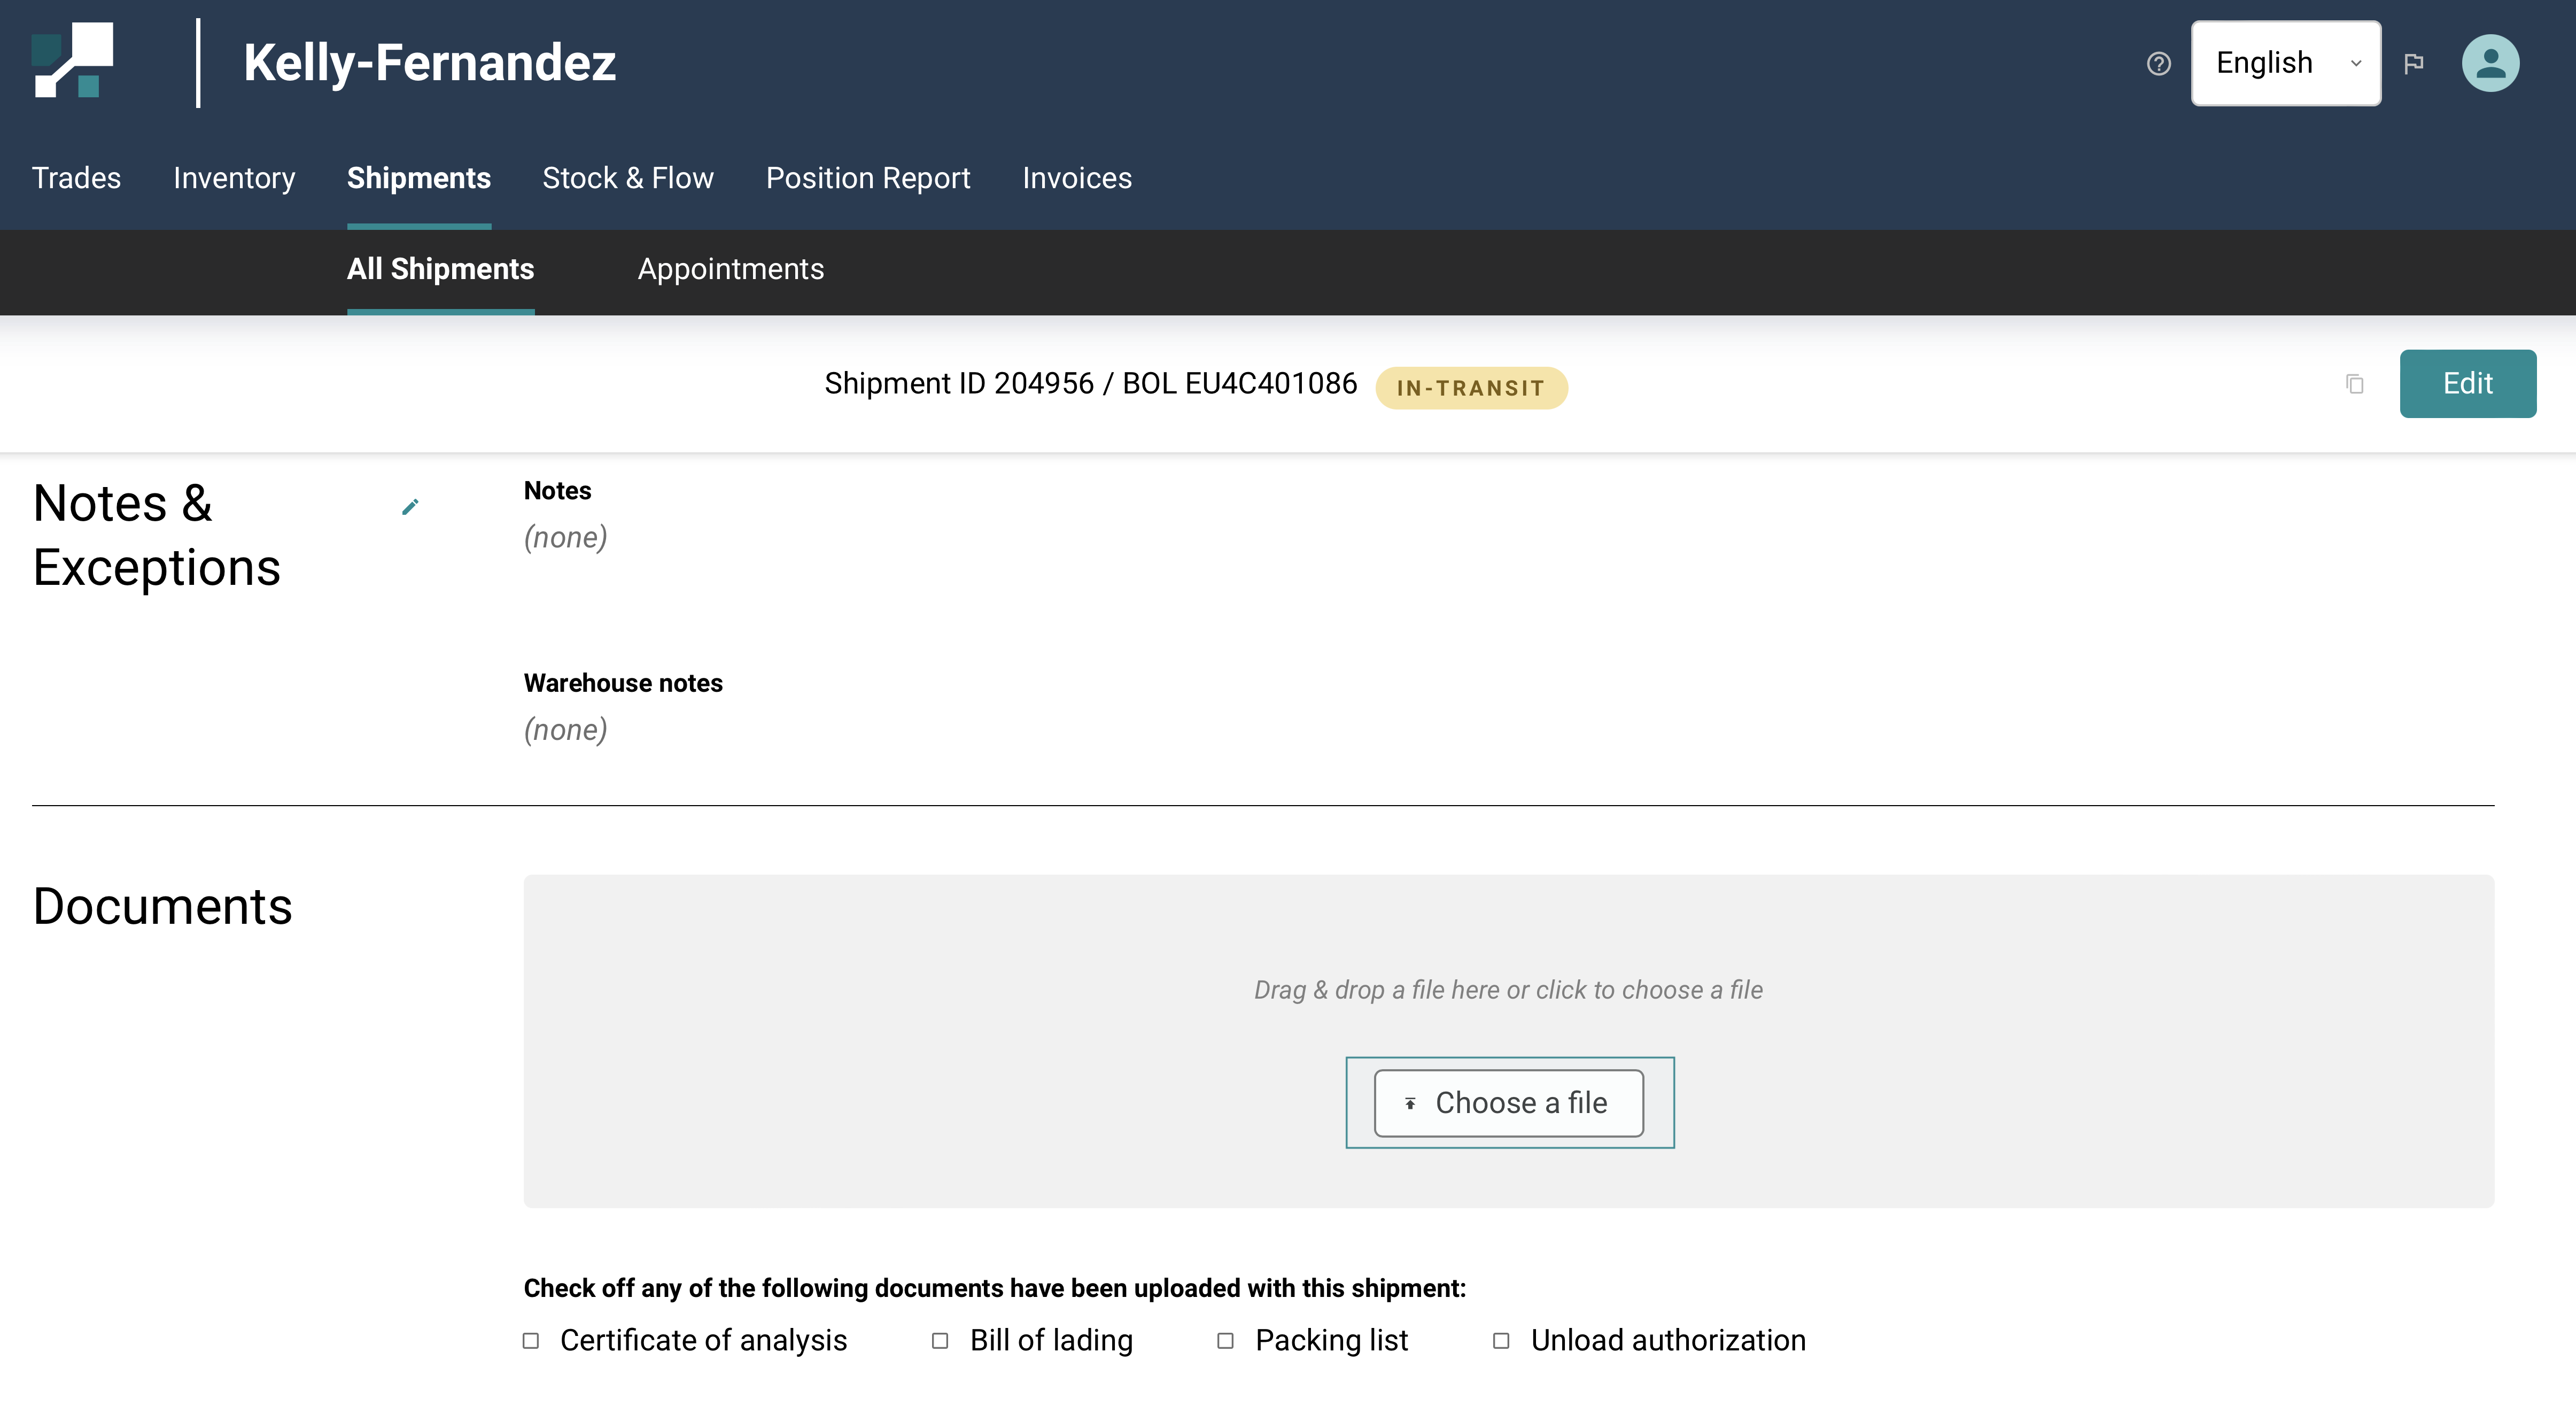Go to the Trades menu
Image resolution: width=2576 pixels, height=1406 pixels.
click(76, 178)
